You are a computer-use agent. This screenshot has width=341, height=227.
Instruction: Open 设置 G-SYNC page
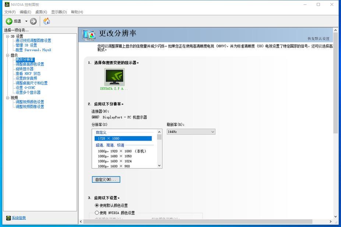point(25,87)
